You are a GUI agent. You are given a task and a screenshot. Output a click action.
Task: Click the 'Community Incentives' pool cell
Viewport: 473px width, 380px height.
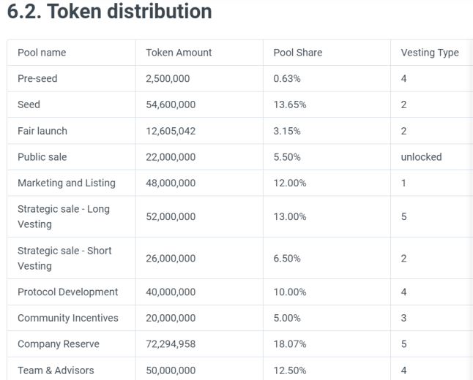point(68,318)
